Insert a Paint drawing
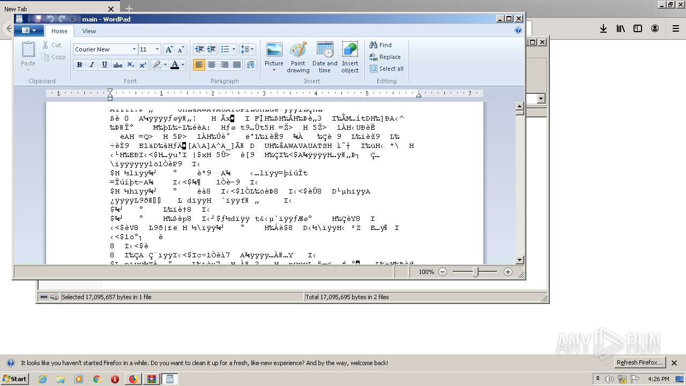 pos(298,57)
